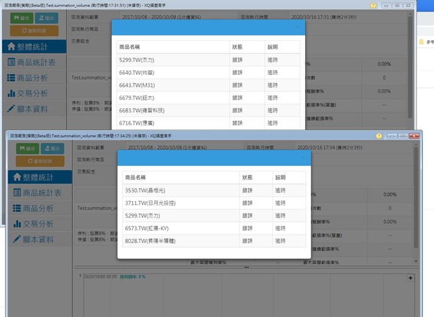Click the teal export button in front window
The image size is (434, 317).
click(x=52, y=148)
